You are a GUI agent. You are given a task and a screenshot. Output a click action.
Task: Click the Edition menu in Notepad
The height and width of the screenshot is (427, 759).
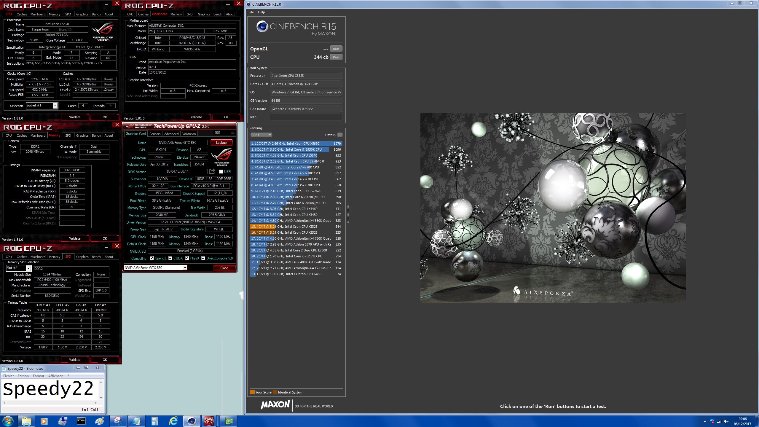(x=23, y=376)
